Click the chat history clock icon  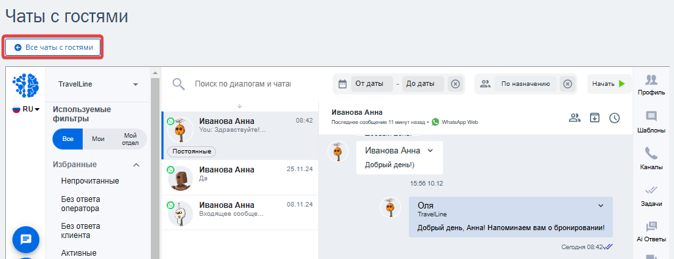coord(614,117)
